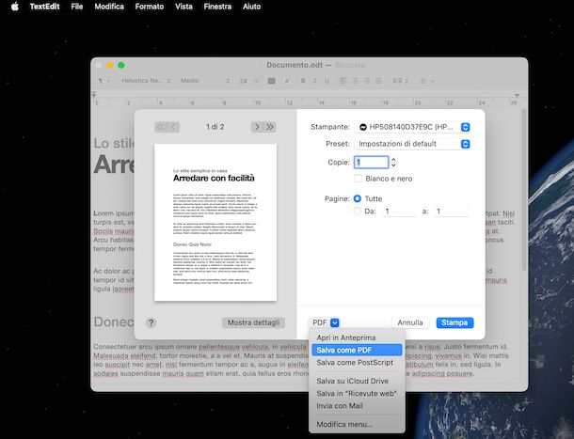Click the green full screen window button
This screenshot has height=439, width=574.
121,66
